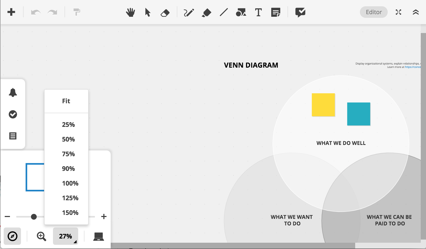The width and height of the screenshot is (426, 249).
Task: Open the shapes tool
Action: pyautogui.click(x=241, y=12)
